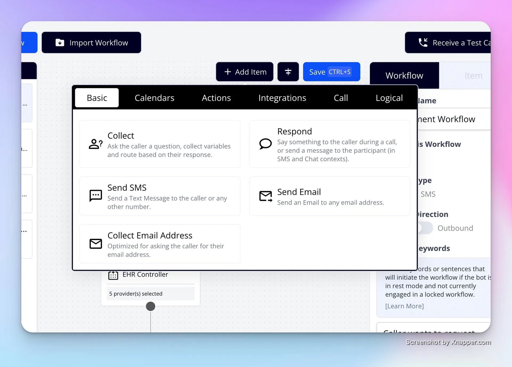Screen dimensions: 512x367
Task: Click the import folder icon on Import Workflow
Action: pyautogui.click(x=60, y=43)
